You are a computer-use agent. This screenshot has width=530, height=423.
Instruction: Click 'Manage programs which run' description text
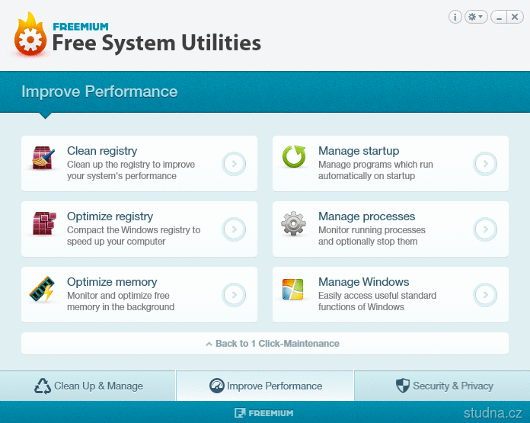click(375, 170)
